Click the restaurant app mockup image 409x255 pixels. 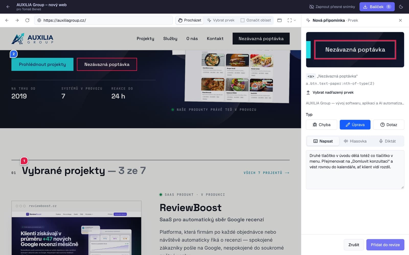tap(237, 76)
